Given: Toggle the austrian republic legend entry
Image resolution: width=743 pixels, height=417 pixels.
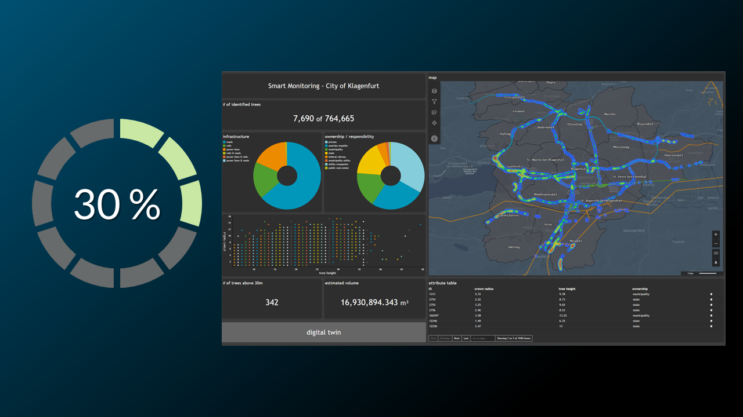Looking at the screenshot, I should tap(336, 145).
